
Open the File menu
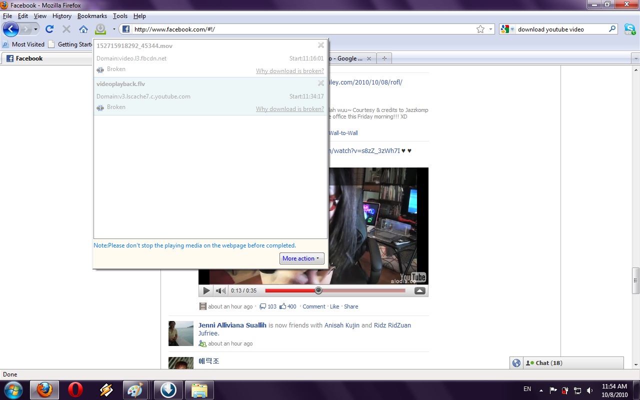[7, 16]
